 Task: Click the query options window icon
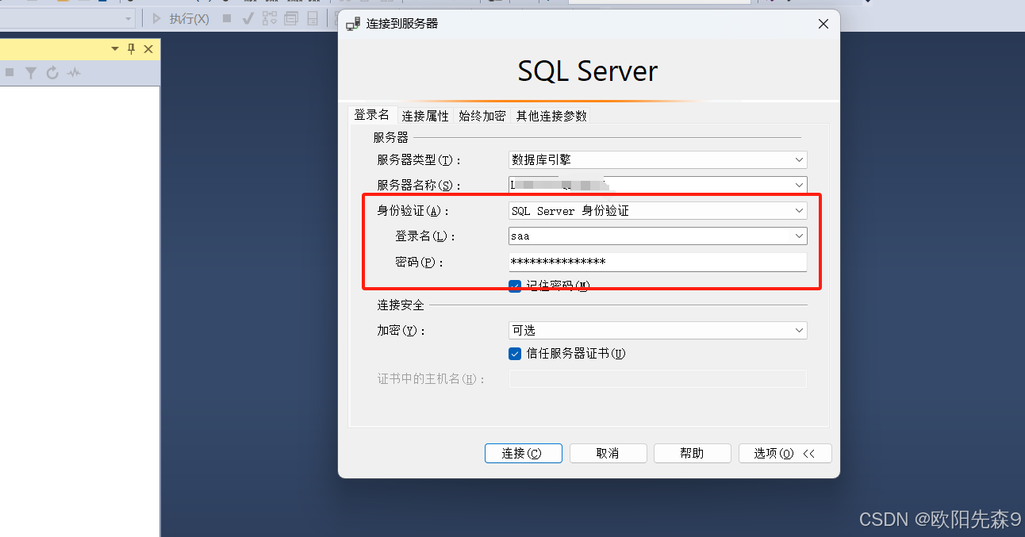[x=291, y=18]
